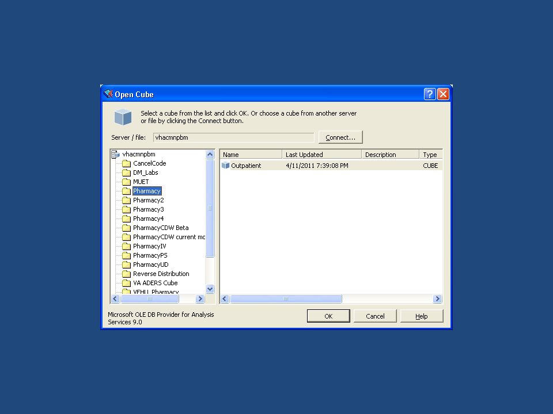
Task: Click the Pharmacy3 folder icon
Action: (126, 209)
